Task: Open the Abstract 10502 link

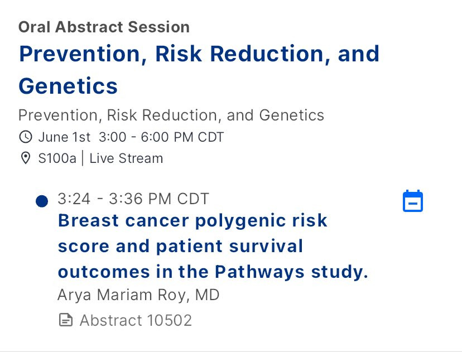Action: 136,320
